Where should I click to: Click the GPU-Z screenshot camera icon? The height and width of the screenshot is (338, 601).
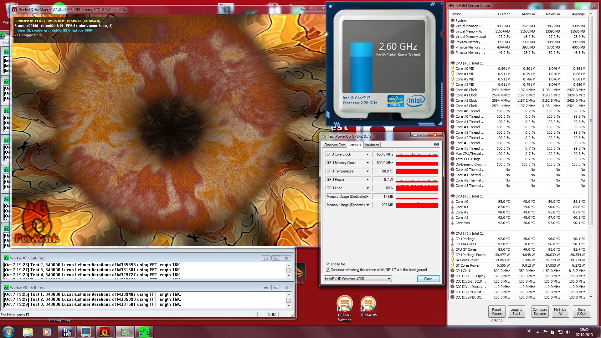[x=436, y=144]
